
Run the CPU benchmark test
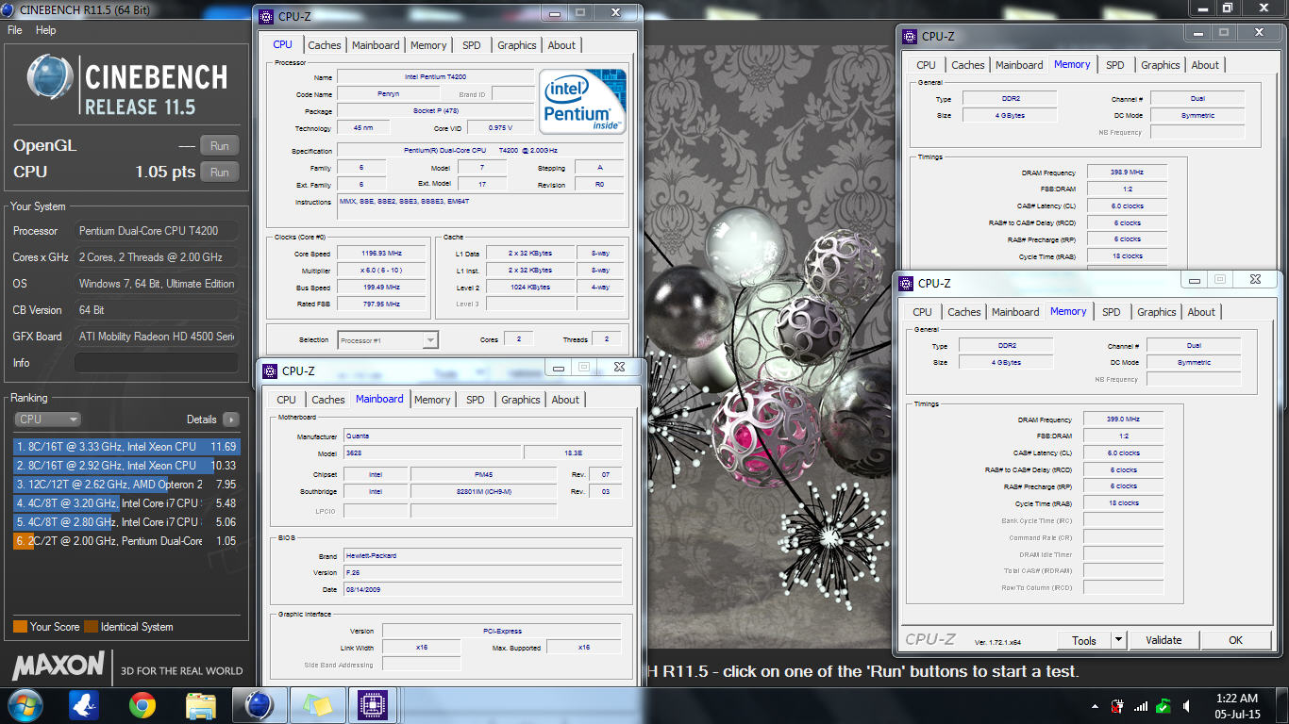pos(220,173)
